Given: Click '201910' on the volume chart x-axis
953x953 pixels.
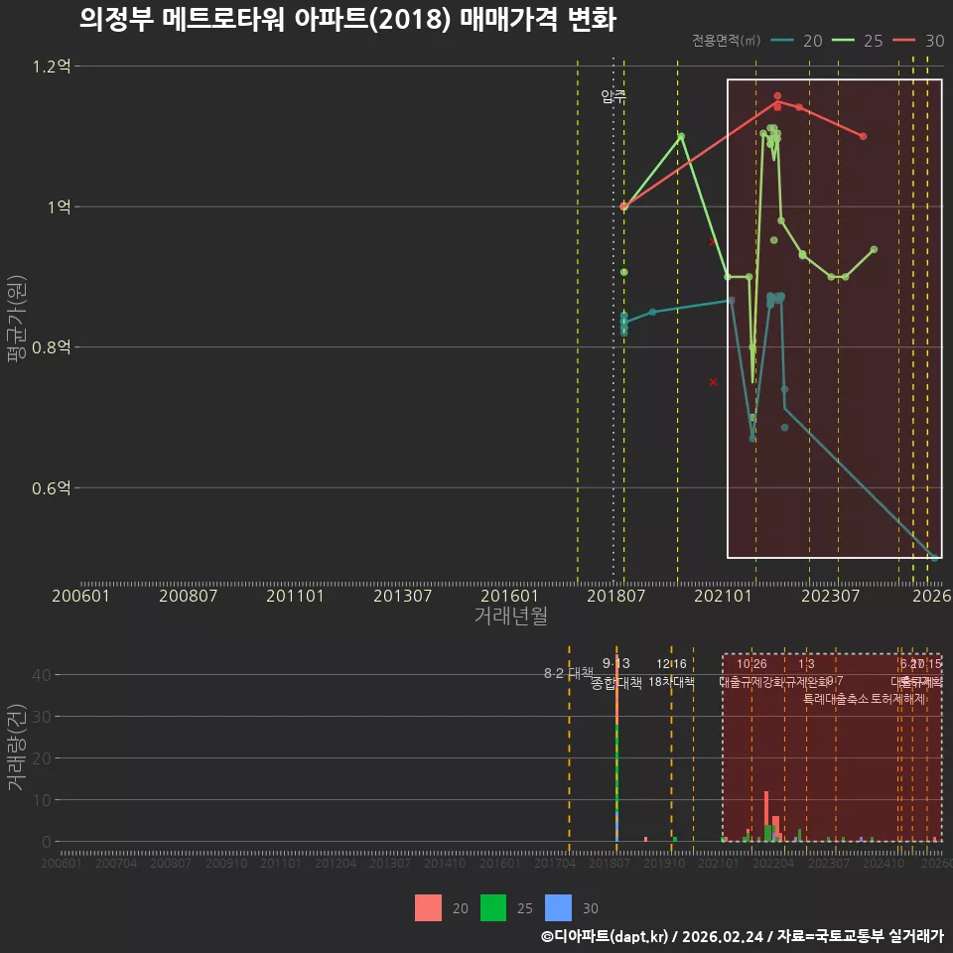Looking at the screenshot, I should (x=664, y=863).
